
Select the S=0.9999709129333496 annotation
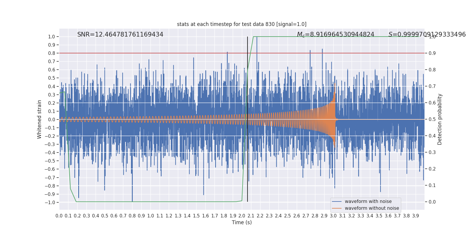[x=427, y=35]
